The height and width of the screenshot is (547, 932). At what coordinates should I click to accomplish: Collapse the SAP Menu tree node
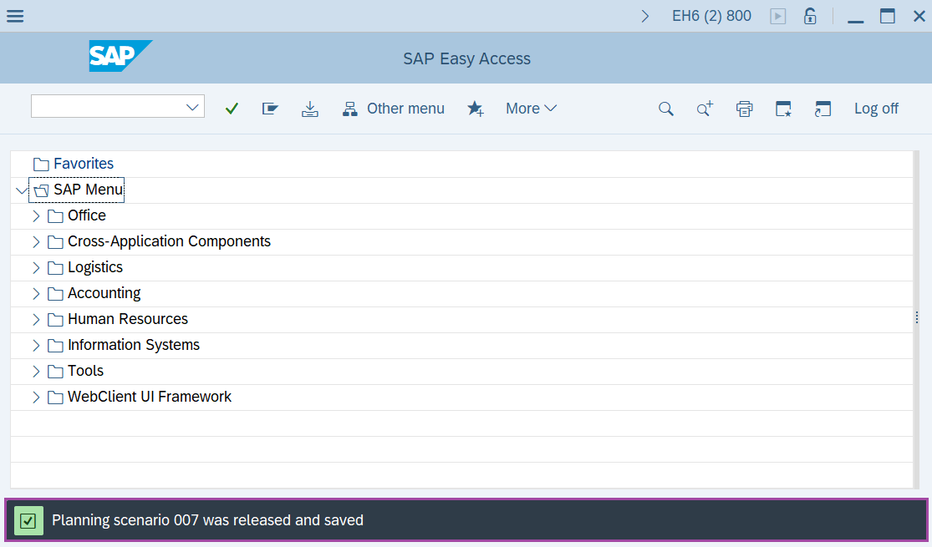click(21, 190)
